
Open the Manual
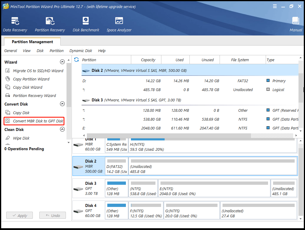click(x=296, y=24)
